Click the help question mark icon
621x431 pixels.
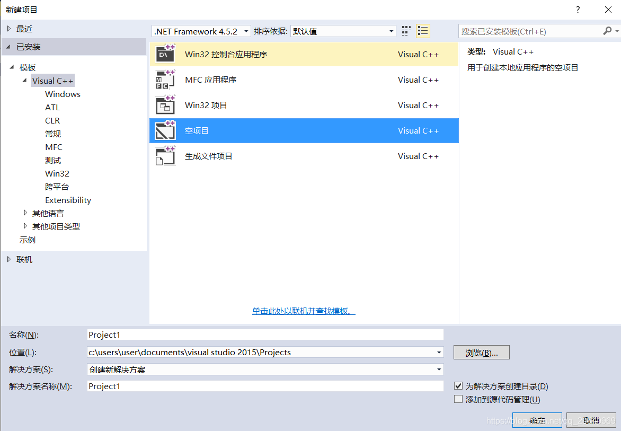point(578,10)
